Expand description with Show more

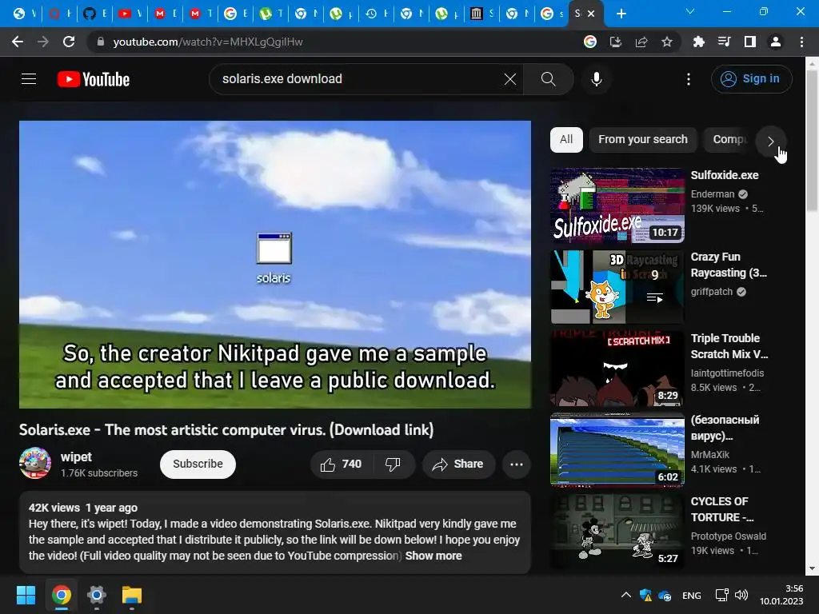[x=433, y=556]
